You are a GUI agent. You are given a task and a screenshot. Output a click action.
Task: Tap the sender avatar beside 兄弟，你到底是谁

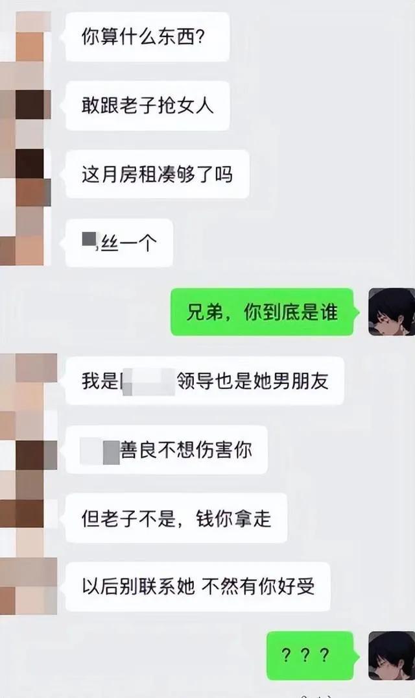[x=392, y=312]
